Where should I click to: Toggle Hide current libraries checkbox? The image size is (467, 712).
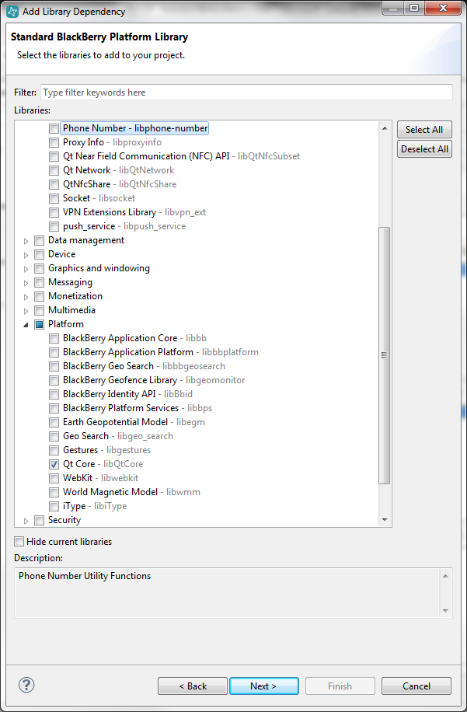[19, 541]
